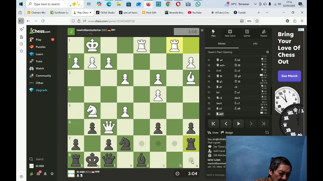Open the opening explorer book icon
The height and width of the screenshot is (181, 323).
point(267,52)
